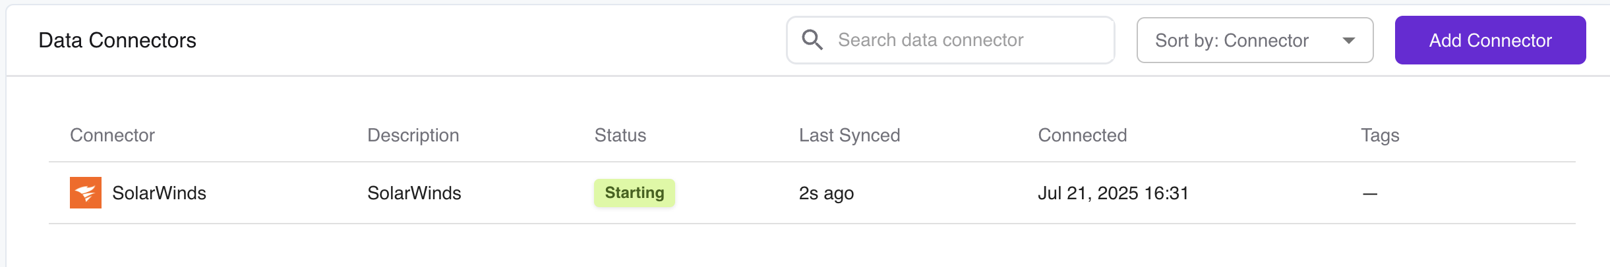Click the search magnifier icon

click(x=812, y=40)
